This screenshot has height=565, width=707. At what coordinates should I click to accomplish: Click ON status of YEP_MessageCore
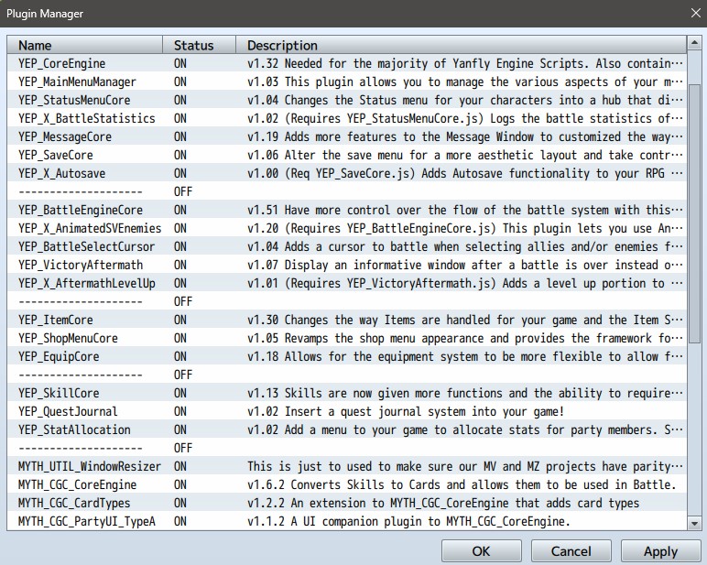[x=180, y=136]
